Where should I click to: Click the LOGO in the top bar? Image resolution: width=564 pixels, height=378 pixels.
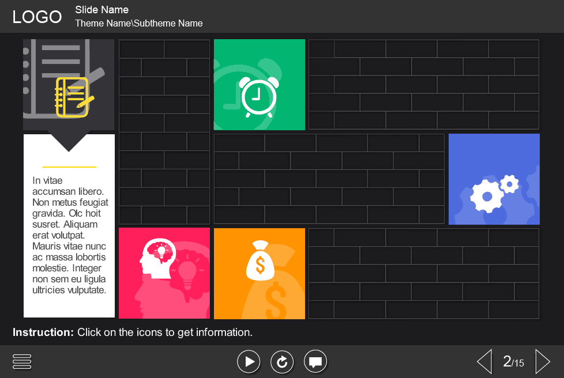[36, 16]
